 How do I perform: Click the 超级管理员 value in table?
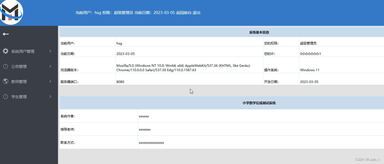[x=308, y=43]
